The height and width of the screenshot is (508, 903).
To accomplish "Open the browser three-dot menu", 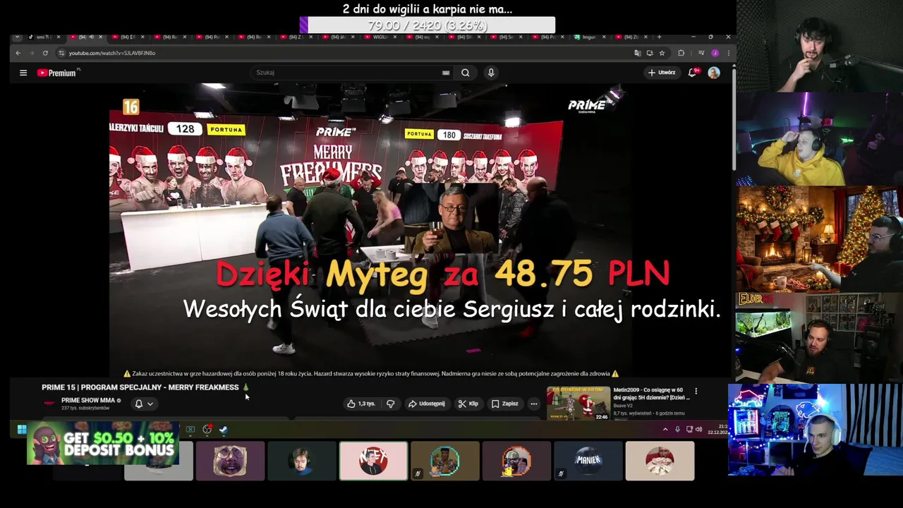I will [x=728, y=53].
